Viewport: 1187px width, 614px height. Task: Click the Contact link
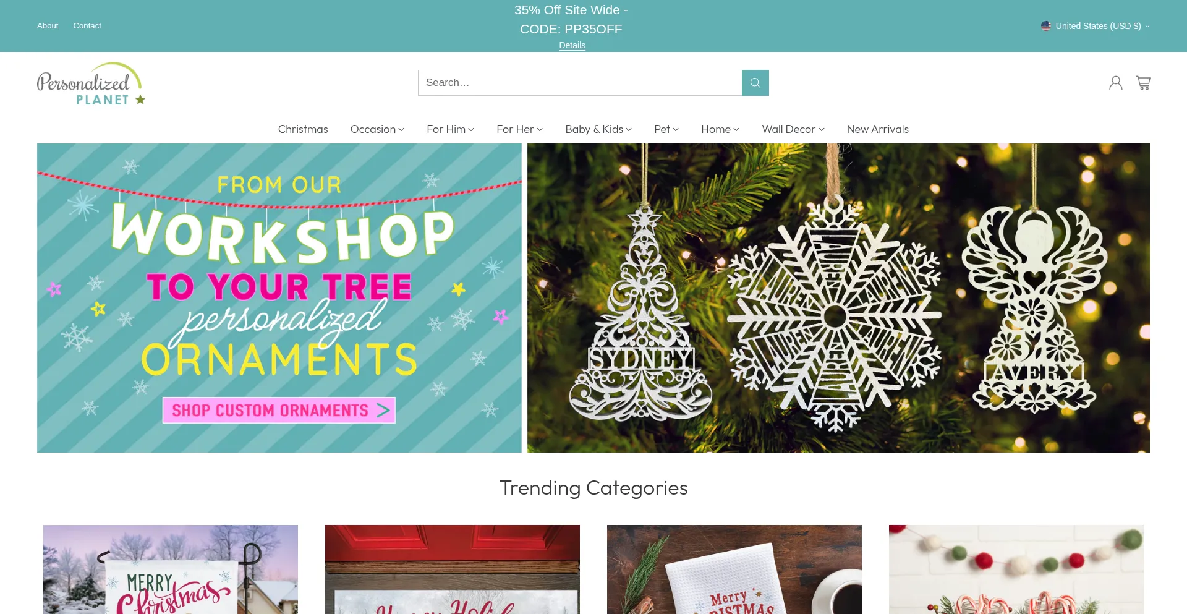[x=87, y=26]
